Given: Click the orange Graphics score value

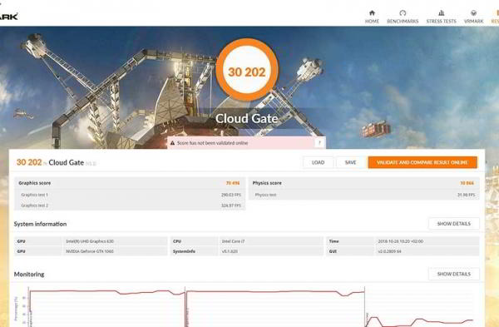Looking at the screenshot, I should click(233, 183).
